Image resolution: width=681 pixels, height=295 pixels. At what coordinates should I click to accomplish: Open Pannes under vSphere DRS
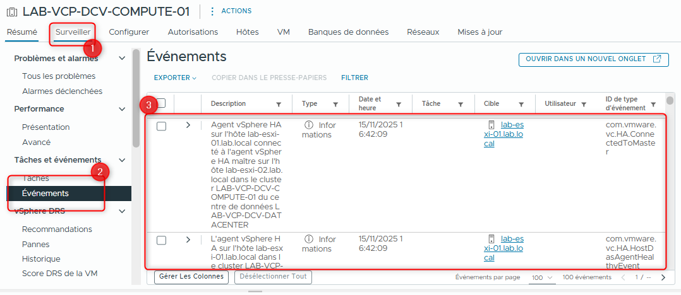pos(35,245)
